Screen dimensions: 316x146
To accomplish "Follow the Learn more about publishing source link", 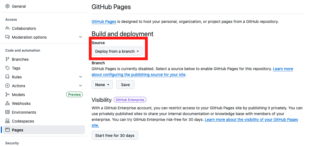I will pos(283,69).
